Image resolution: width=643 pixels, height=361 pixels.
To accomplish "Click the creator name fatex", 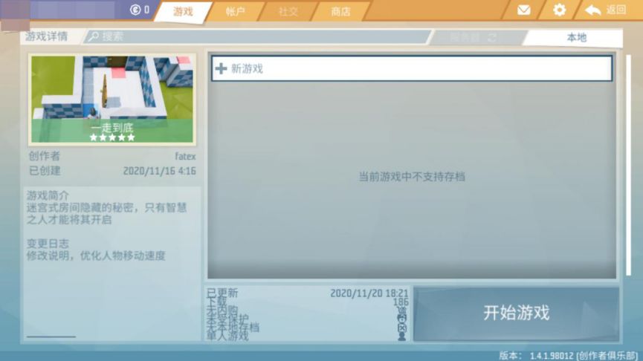I will click(x=185, y=157).
